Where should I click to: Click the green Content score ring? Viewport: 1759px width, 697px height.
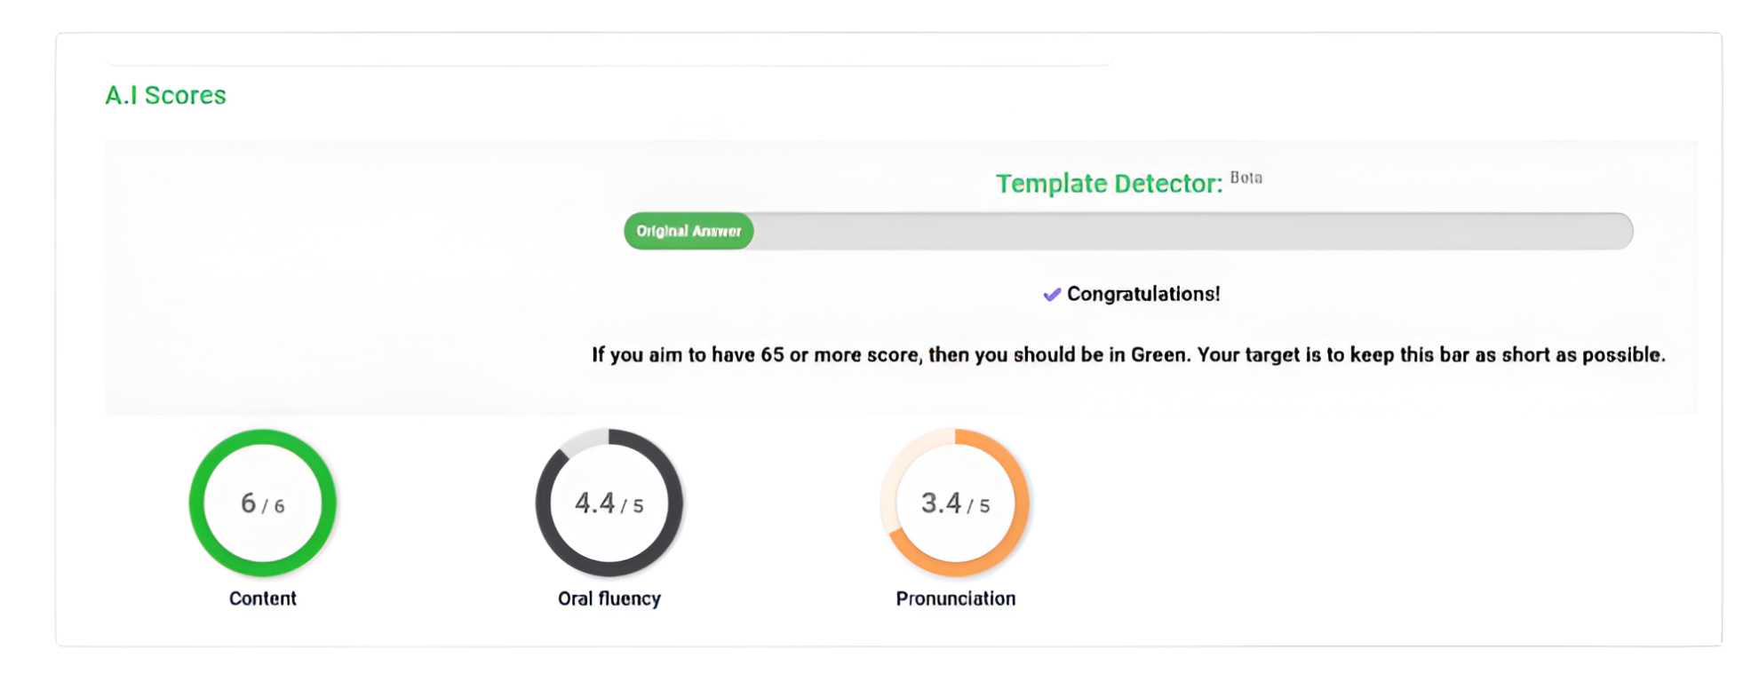point(197,503)
